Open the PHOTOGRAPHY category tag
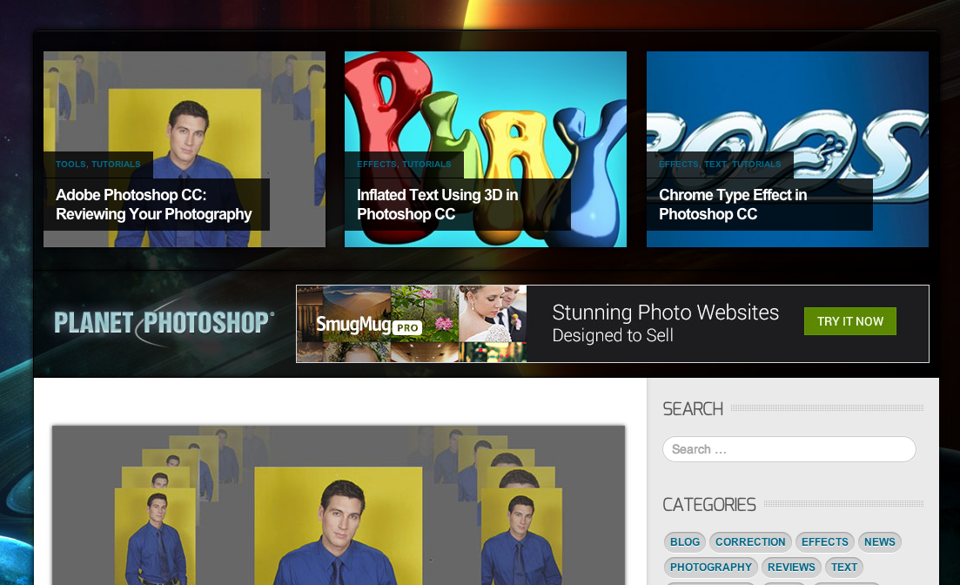This screenshot has height=585, width=960. pyautogui.click(x=711, y=568)
